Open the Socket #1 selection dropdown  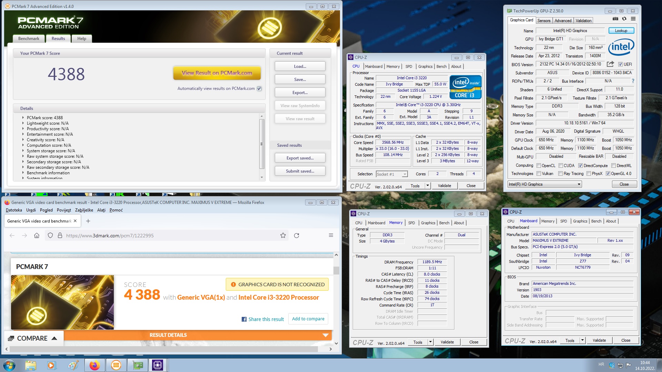point(392,174)
